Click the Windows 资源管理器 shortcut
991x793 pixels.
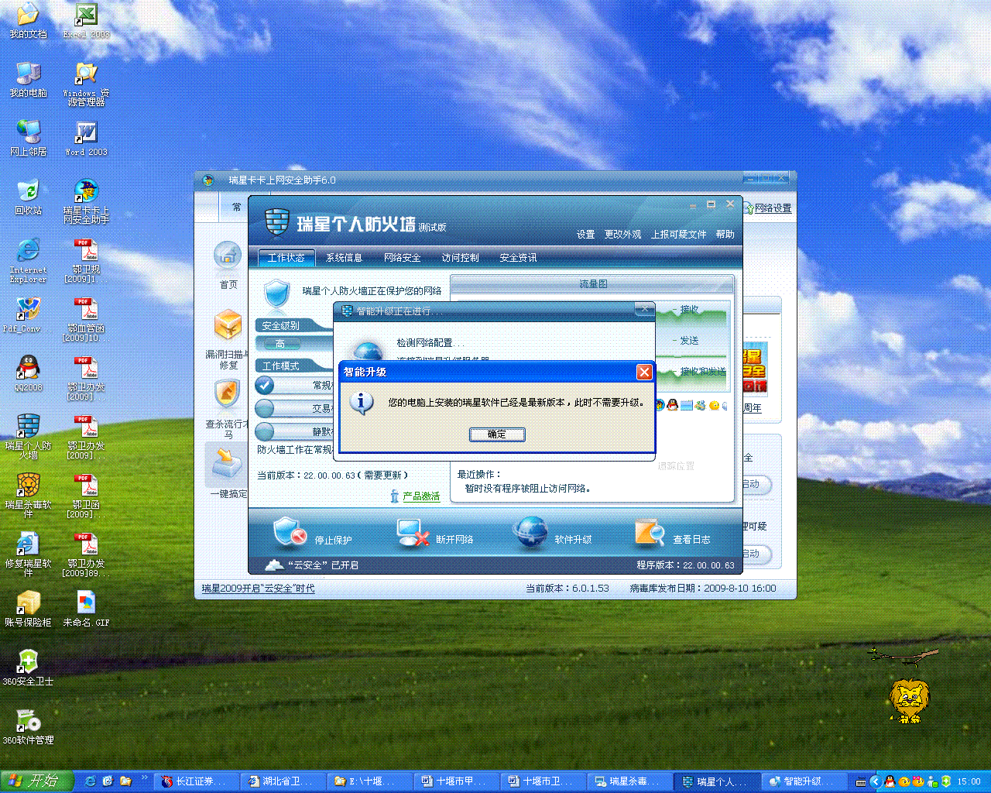point(86,84)
